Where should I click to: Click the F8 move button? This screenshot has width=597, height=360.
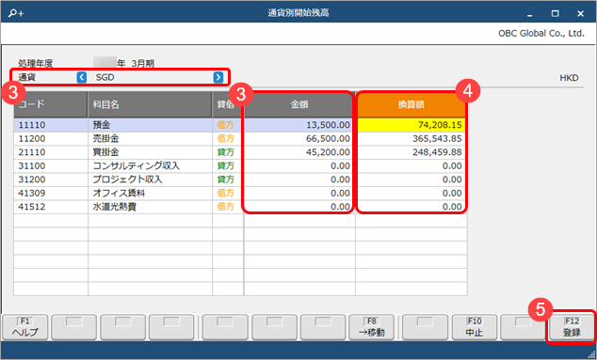click(372, 327)
